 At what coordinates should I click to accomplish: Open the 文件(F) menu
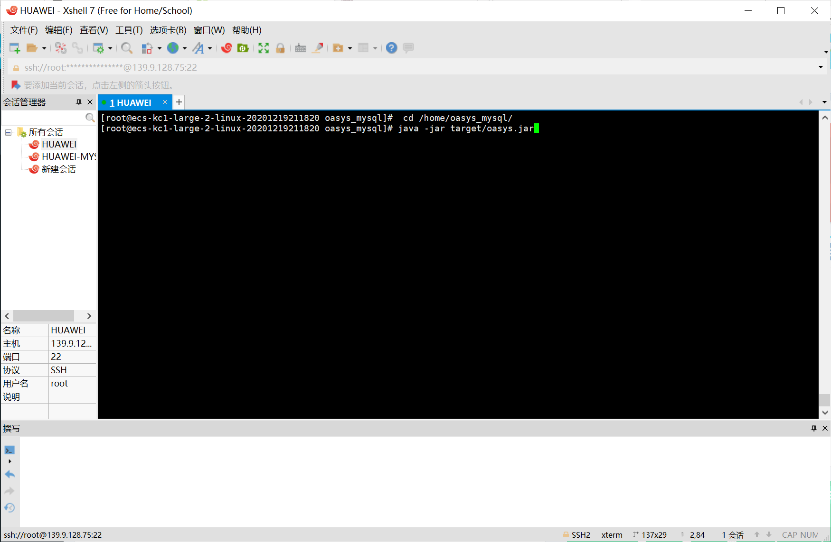[x=24, y=30]
